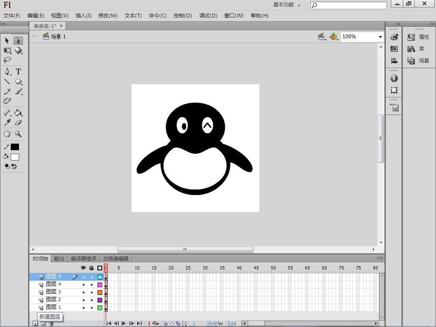Pick the Paint Bucket tool
This screenshot has width=436, height=327.
coord(18,112)
